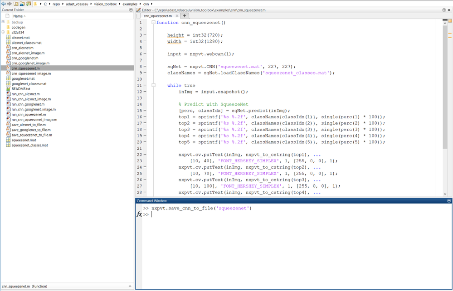The width and height of the screenshot is (453, 291).
Task: Collapse the function cnn_squeezenet code fold
Action: pos(153,23)
